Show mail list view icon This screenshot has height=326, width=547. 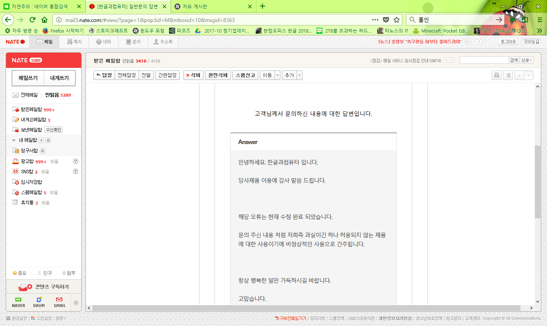coord(508,75)
